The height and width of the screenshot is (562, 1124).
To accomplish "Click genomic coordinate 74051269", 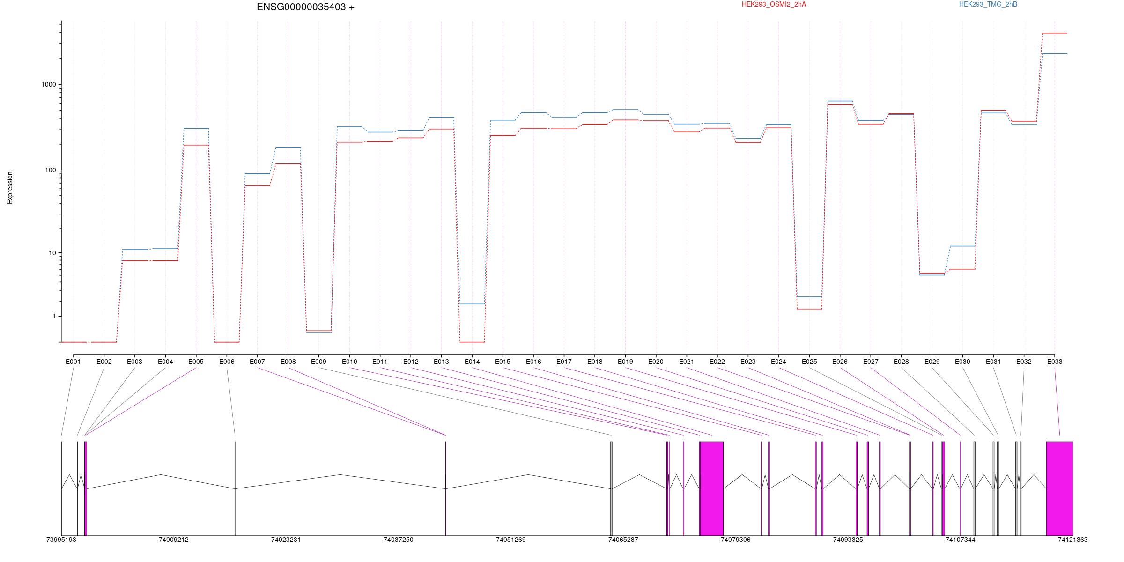I will pos(511,540).
